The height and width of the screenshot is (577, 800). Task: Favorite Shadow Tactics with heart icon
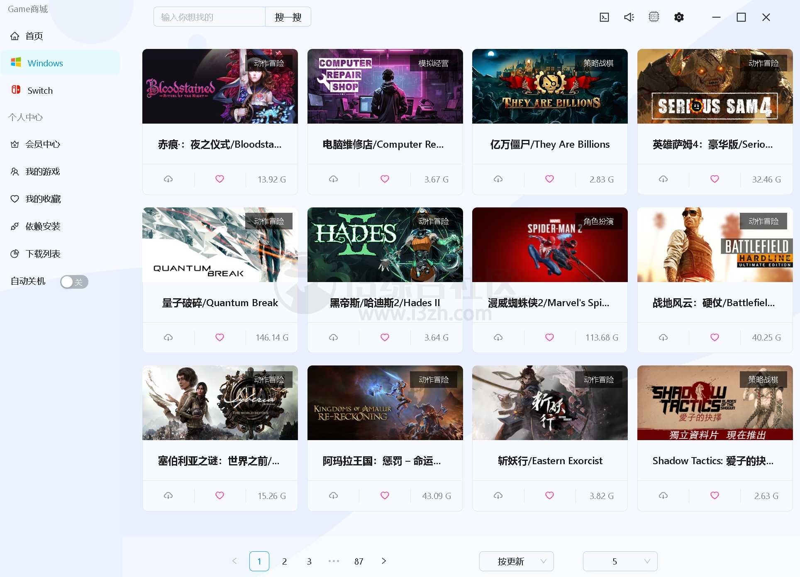715,496
